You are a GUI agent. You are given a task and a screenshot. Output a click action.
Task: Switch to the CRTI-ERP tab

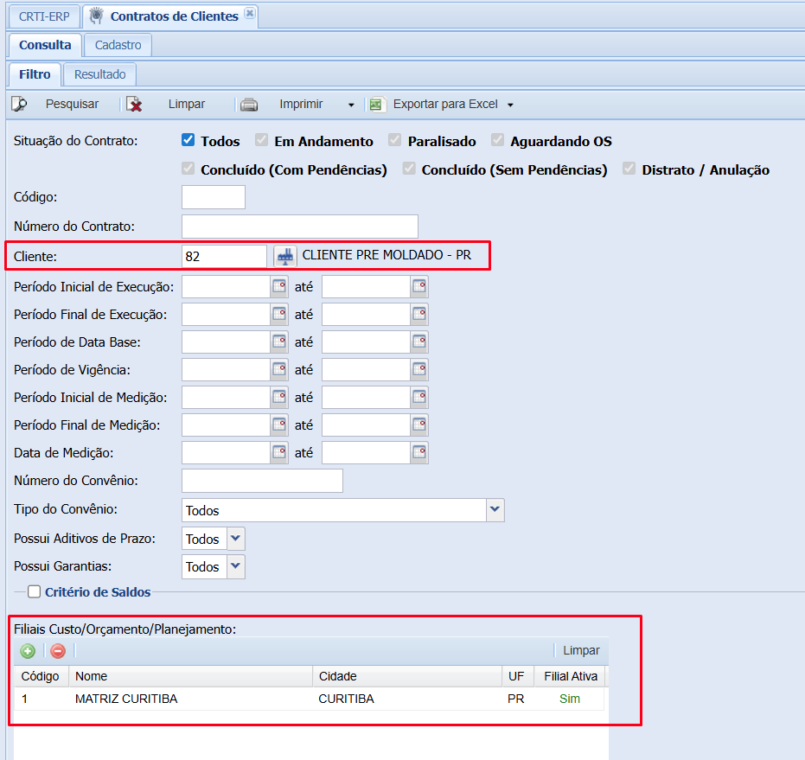pyautogui.click(x=44, y=16)
